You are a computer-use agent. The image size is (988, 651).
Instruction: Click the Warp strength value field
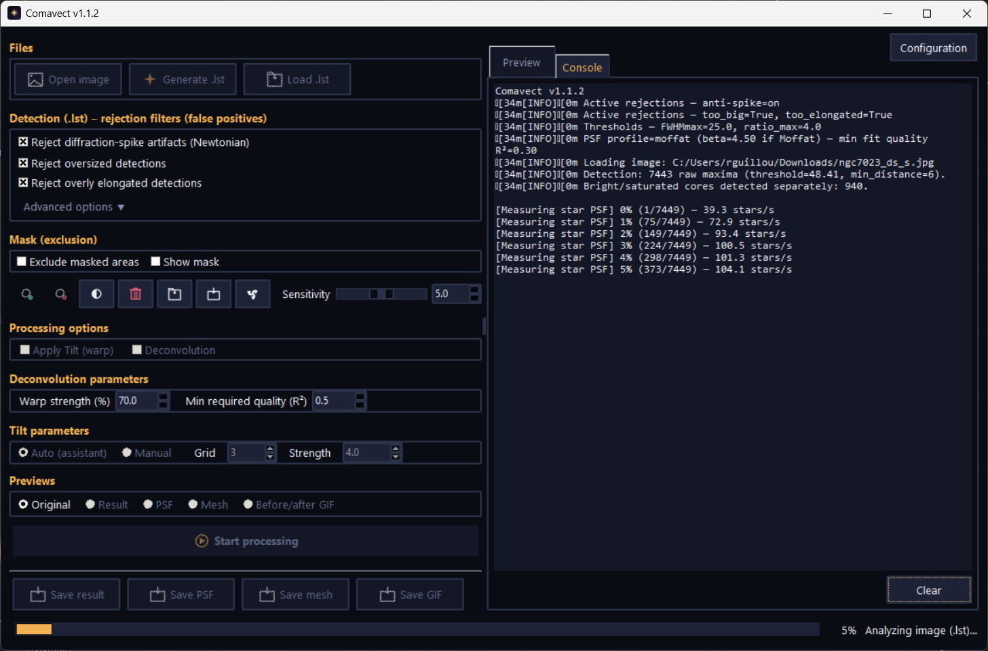[137, 401]
